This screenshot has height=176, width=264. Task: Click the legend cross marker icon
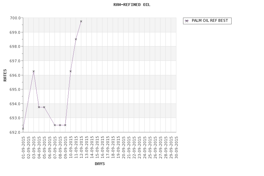click(x=187, y=21)
